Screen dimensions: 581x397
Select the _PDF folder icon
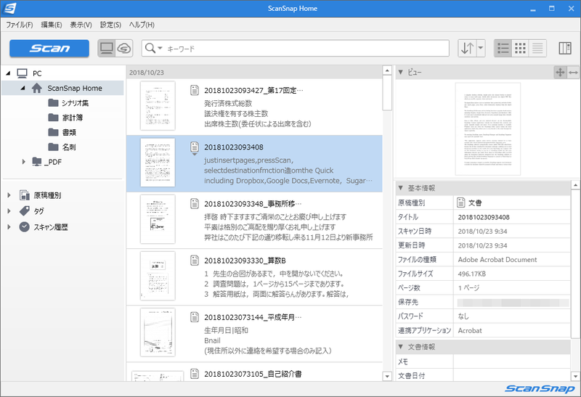click(x=37, y=162)
